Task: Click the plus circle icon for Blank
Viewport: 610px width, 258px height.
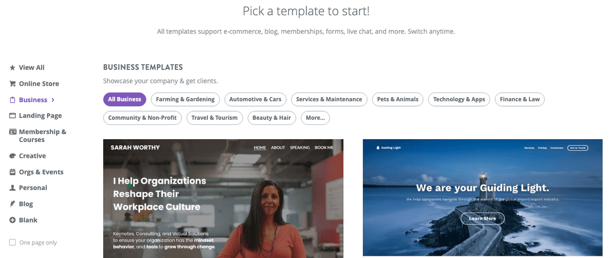Action: [x=12, y=220]
